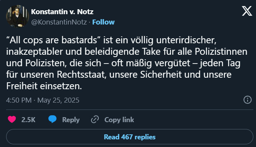Screen dimensions: 256x147
Task: Open the 4:50 PM timestamp
Action: (19, 100)
